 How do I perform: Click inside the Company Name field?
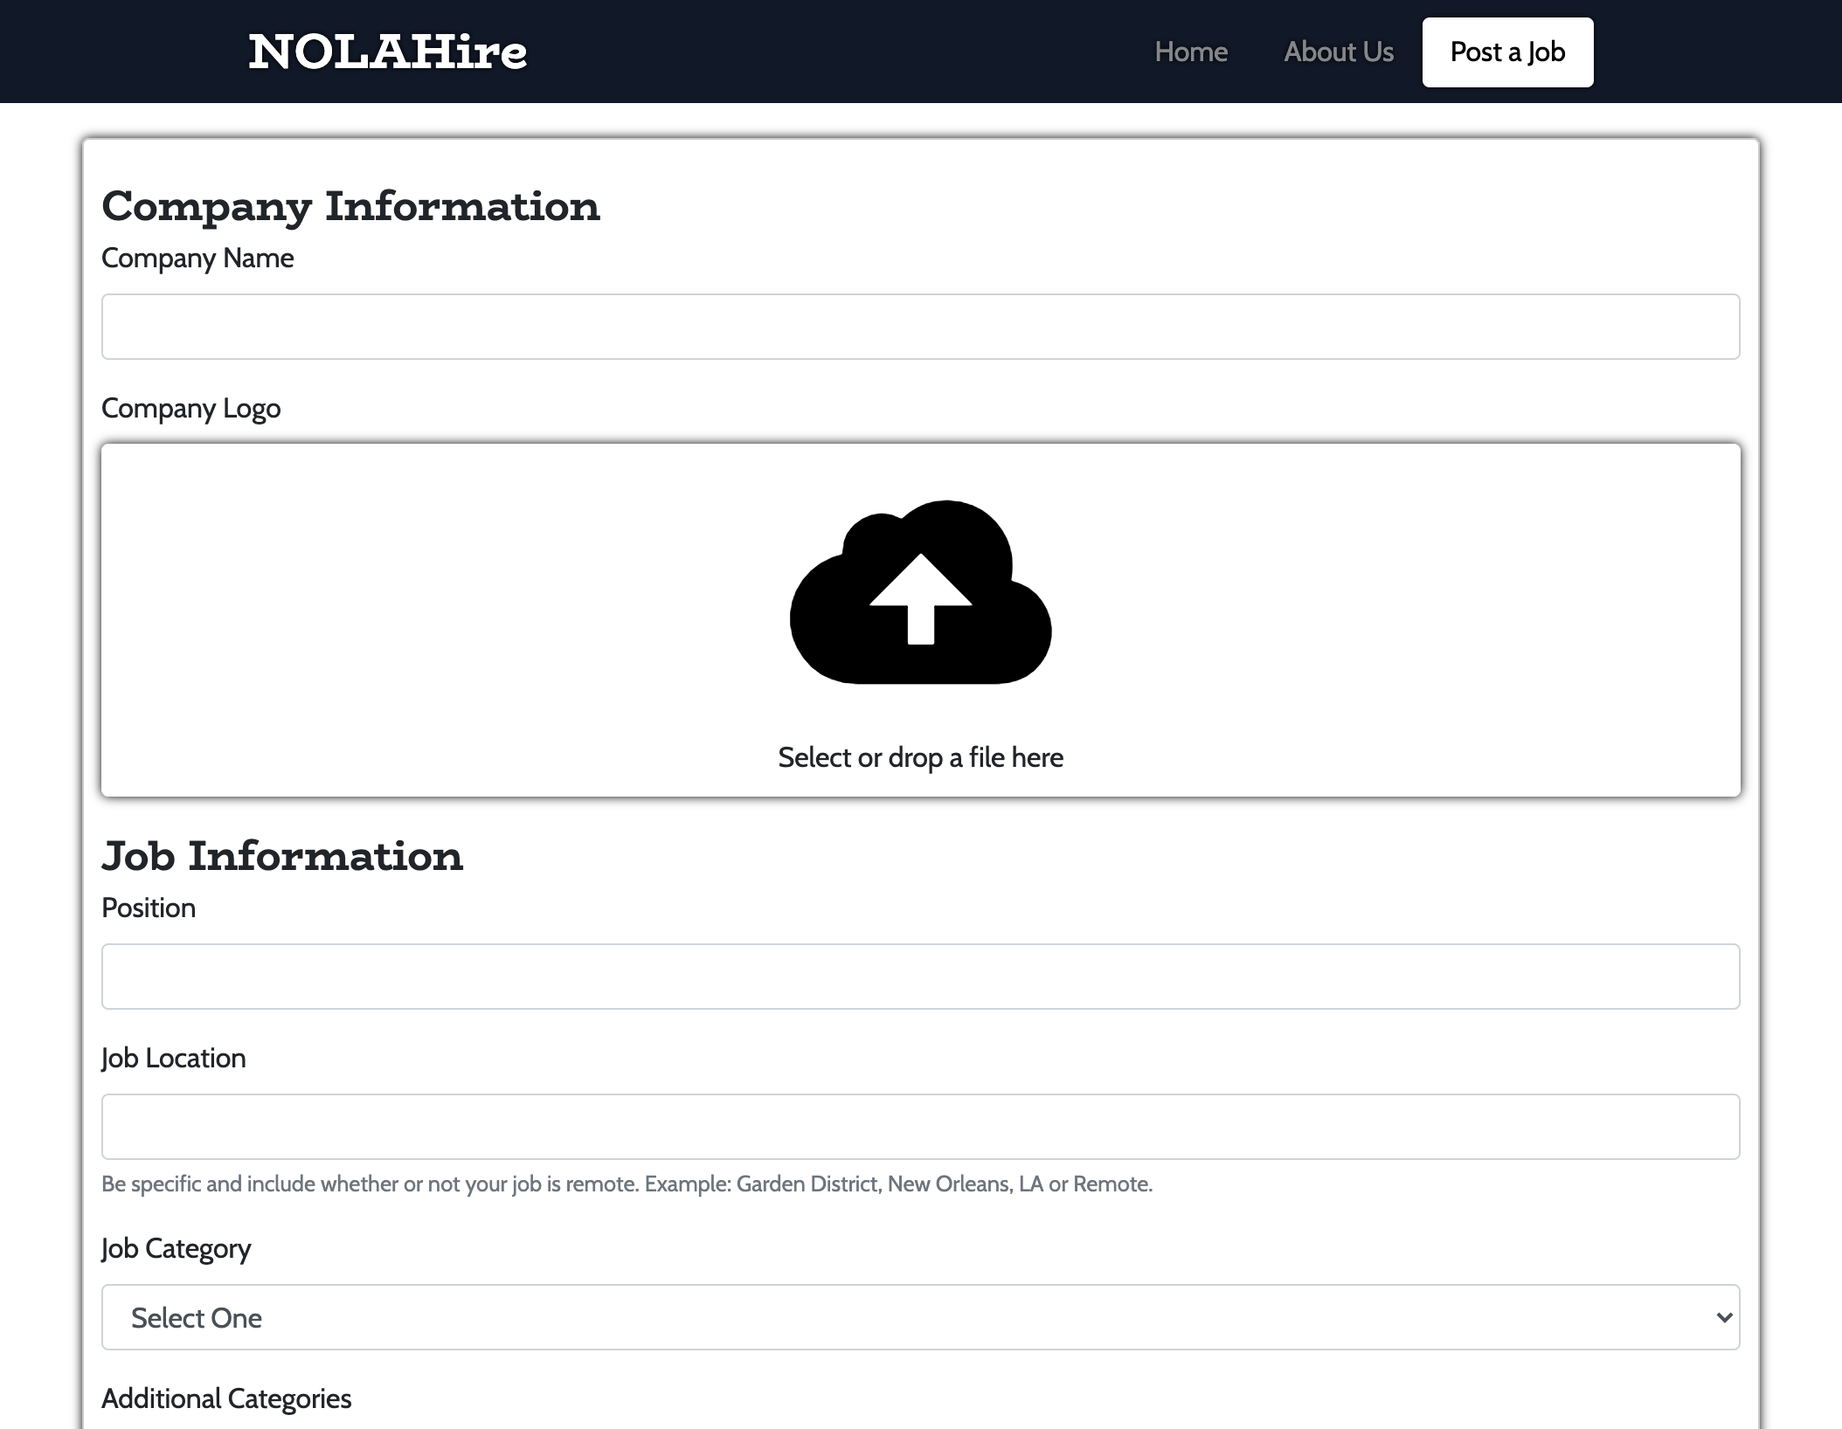click(919, 326)
